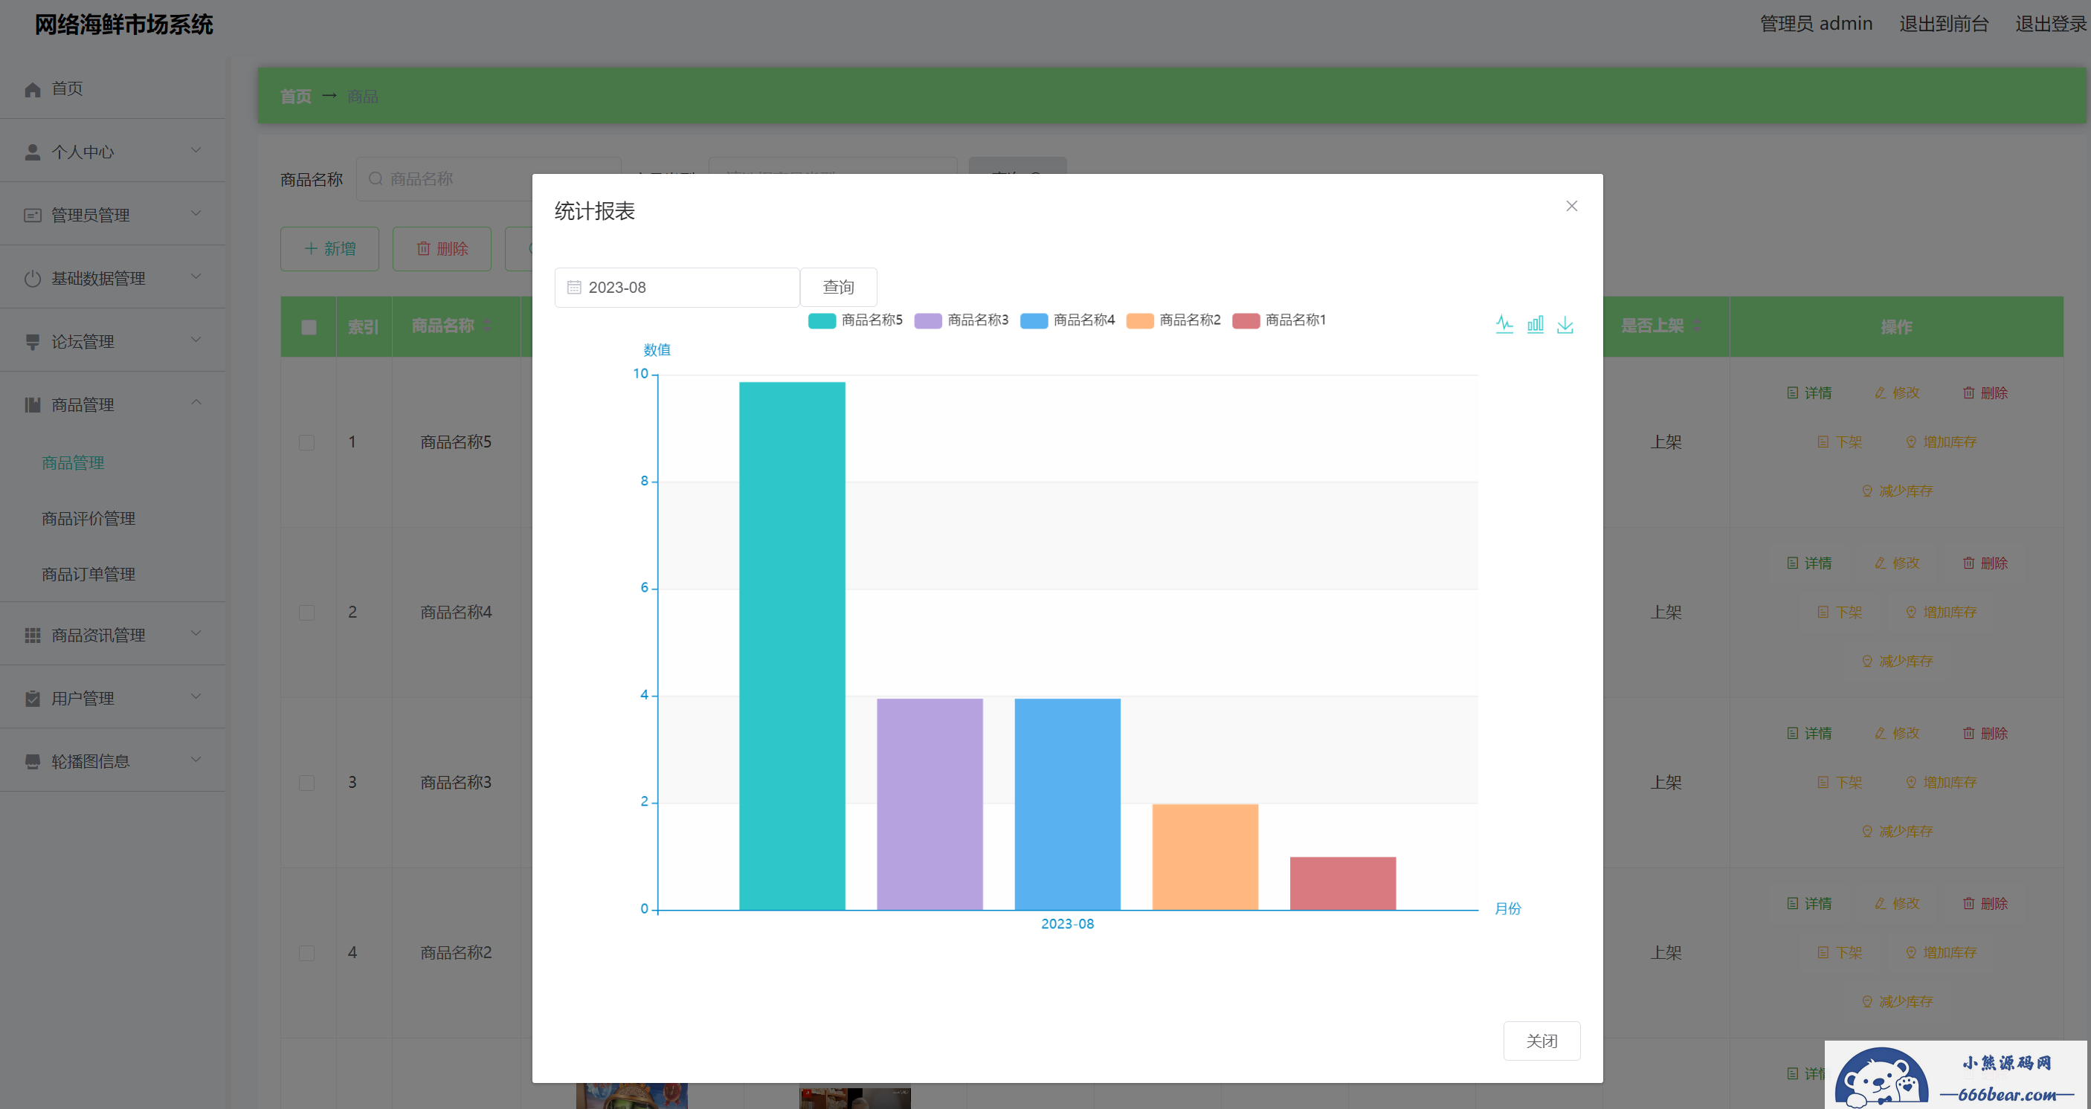Expand 基础数据管理 menu chevron
The height and width of the screenshot is (1109, 2091).
pyautogui.click(x=196, y=277)
